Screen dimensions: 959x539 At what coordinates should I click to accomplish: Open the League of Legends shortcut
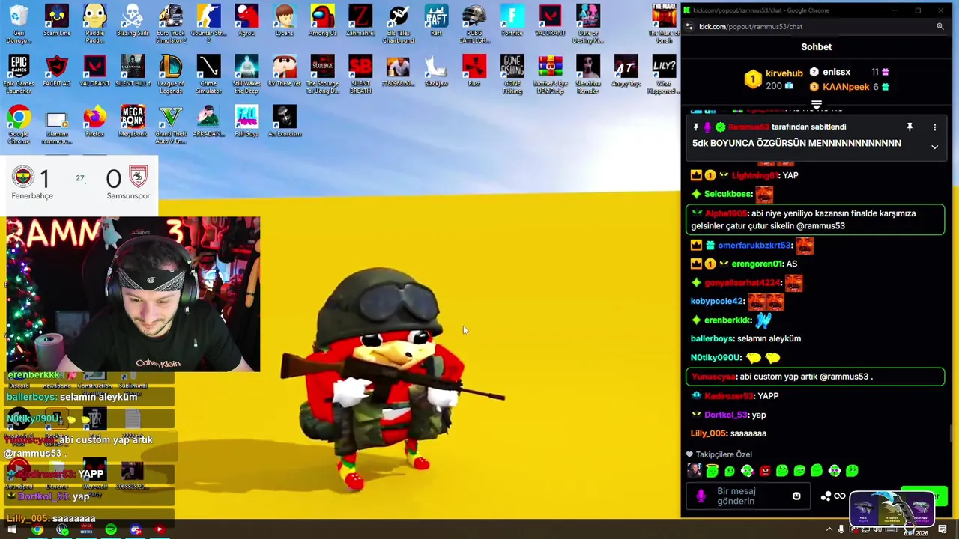[171, 74]
